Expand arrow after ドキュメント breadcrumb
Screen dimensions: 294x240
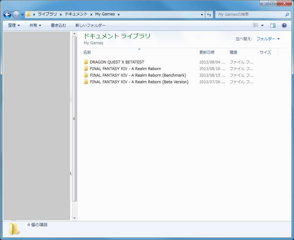point(91,14)
